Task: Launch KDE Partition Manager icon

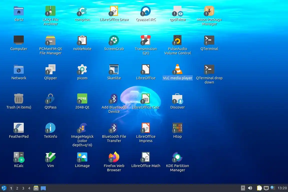Action: [x=177, y=157]
